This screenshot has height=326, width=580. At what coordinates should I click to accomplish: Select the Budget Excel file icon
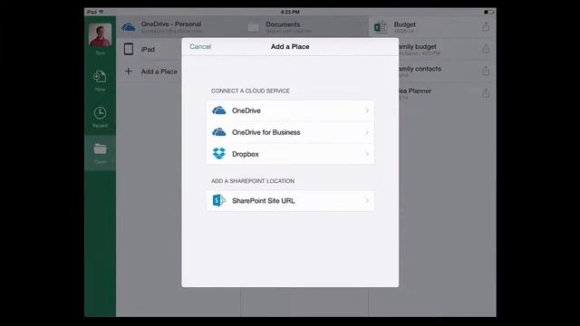(x=381, y=27)
